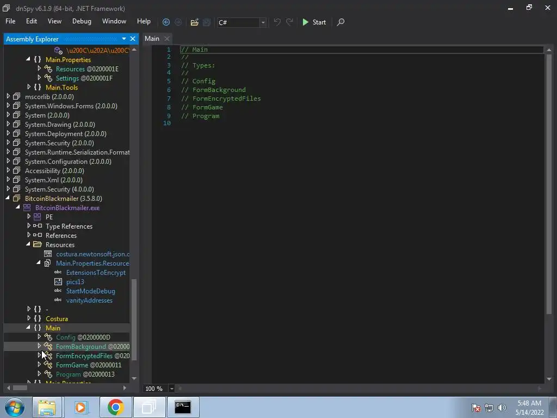Image resolution: width=557 pixels, height=418 pixels.
Task: Expand the mscorlib assembly node
Action: click(x=8, y=96)
